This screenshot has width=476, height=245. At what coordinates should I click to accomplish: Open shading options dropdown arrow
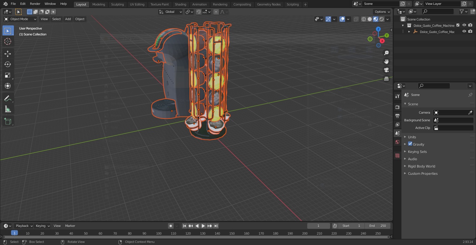pos(387,19)
